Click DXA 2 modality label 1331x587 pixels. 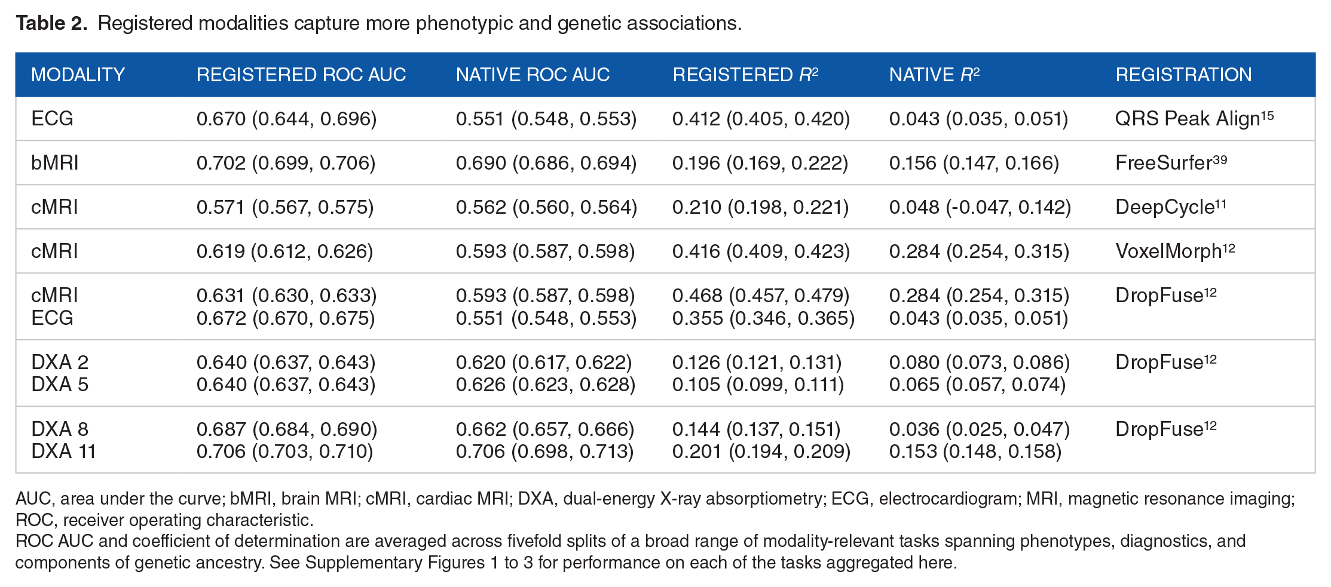(x=60, y=362)
